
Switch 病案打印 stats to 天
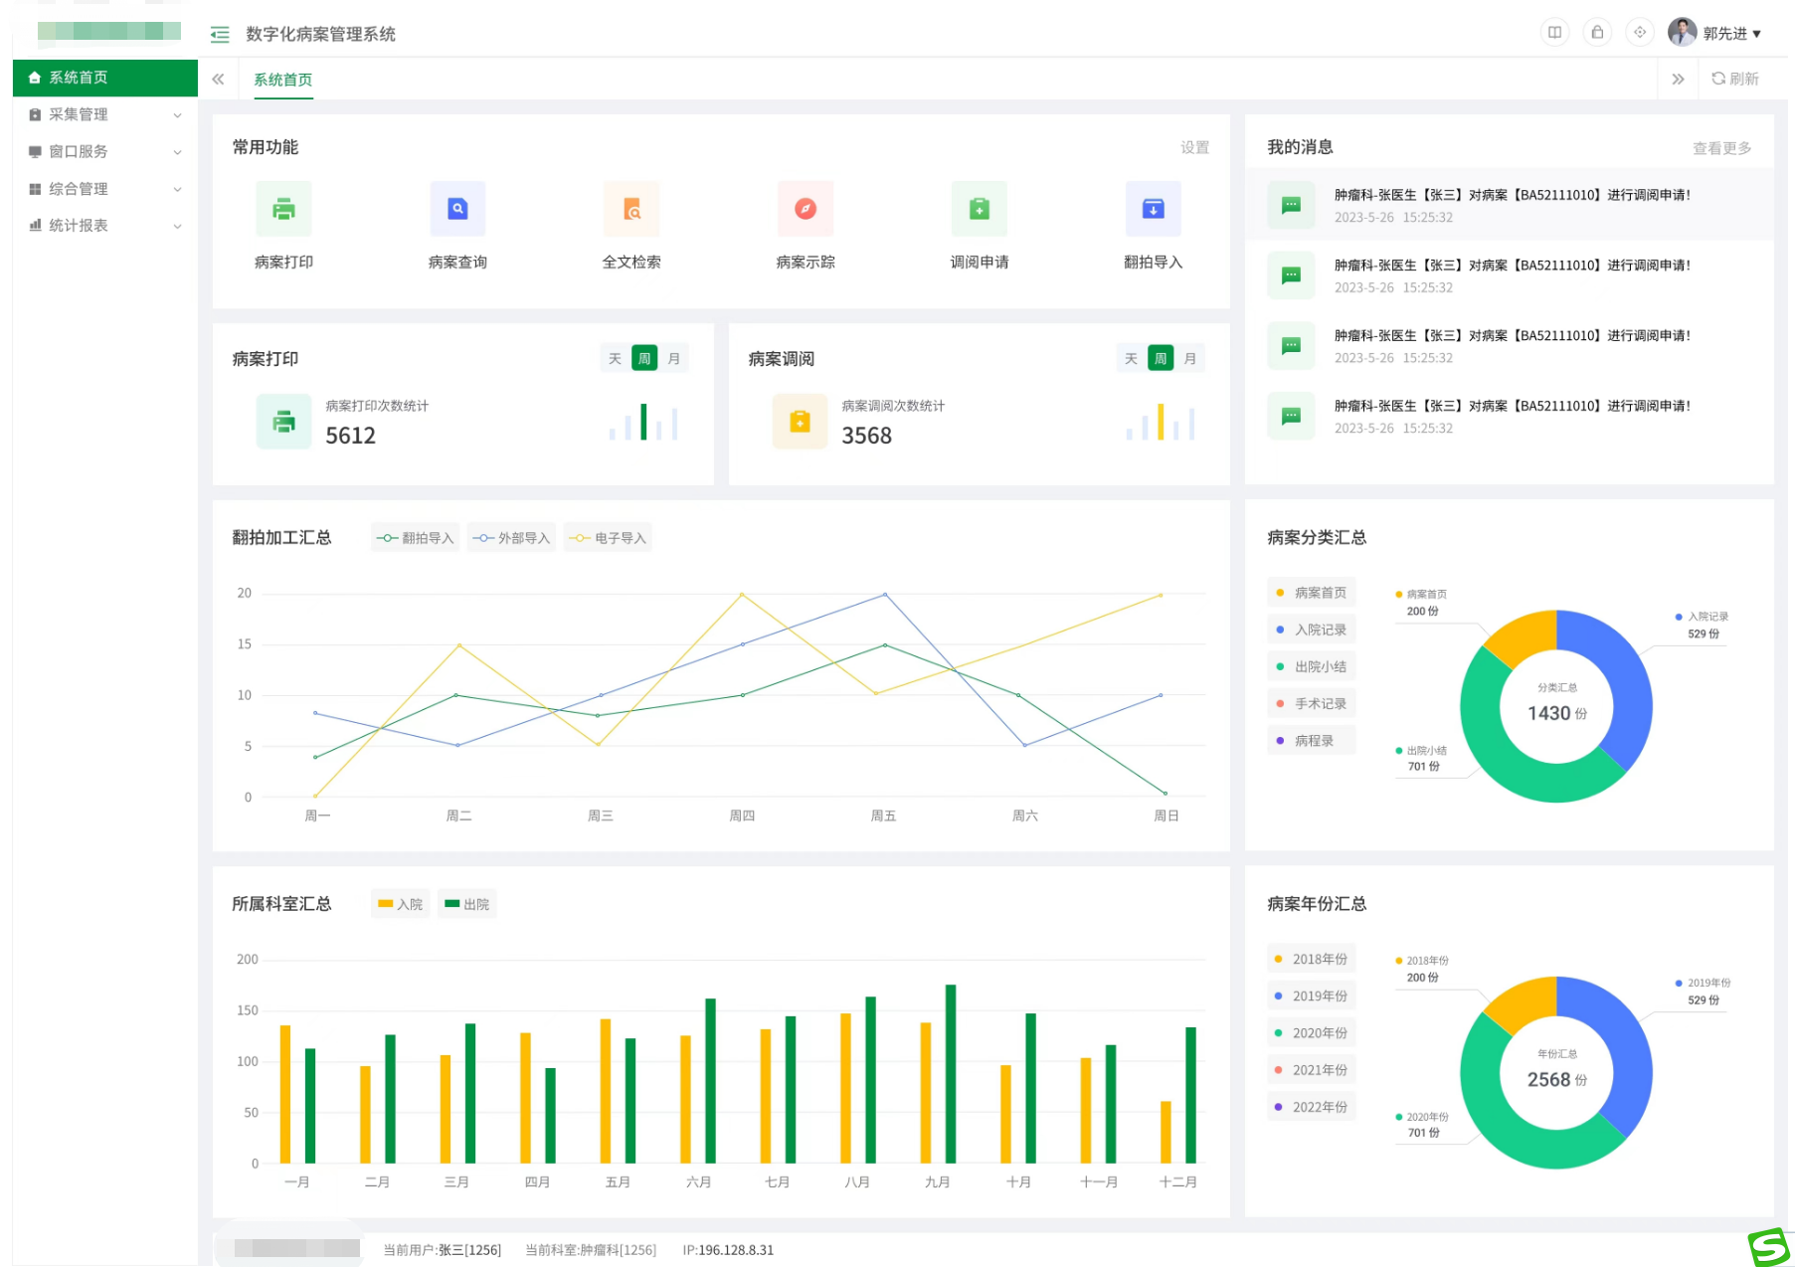click(615, 358)
